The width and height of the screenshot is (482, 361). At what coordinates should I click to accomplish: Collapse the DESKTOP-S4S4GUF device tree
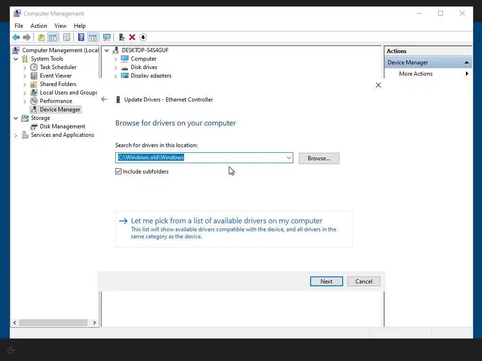click(107, 50)
